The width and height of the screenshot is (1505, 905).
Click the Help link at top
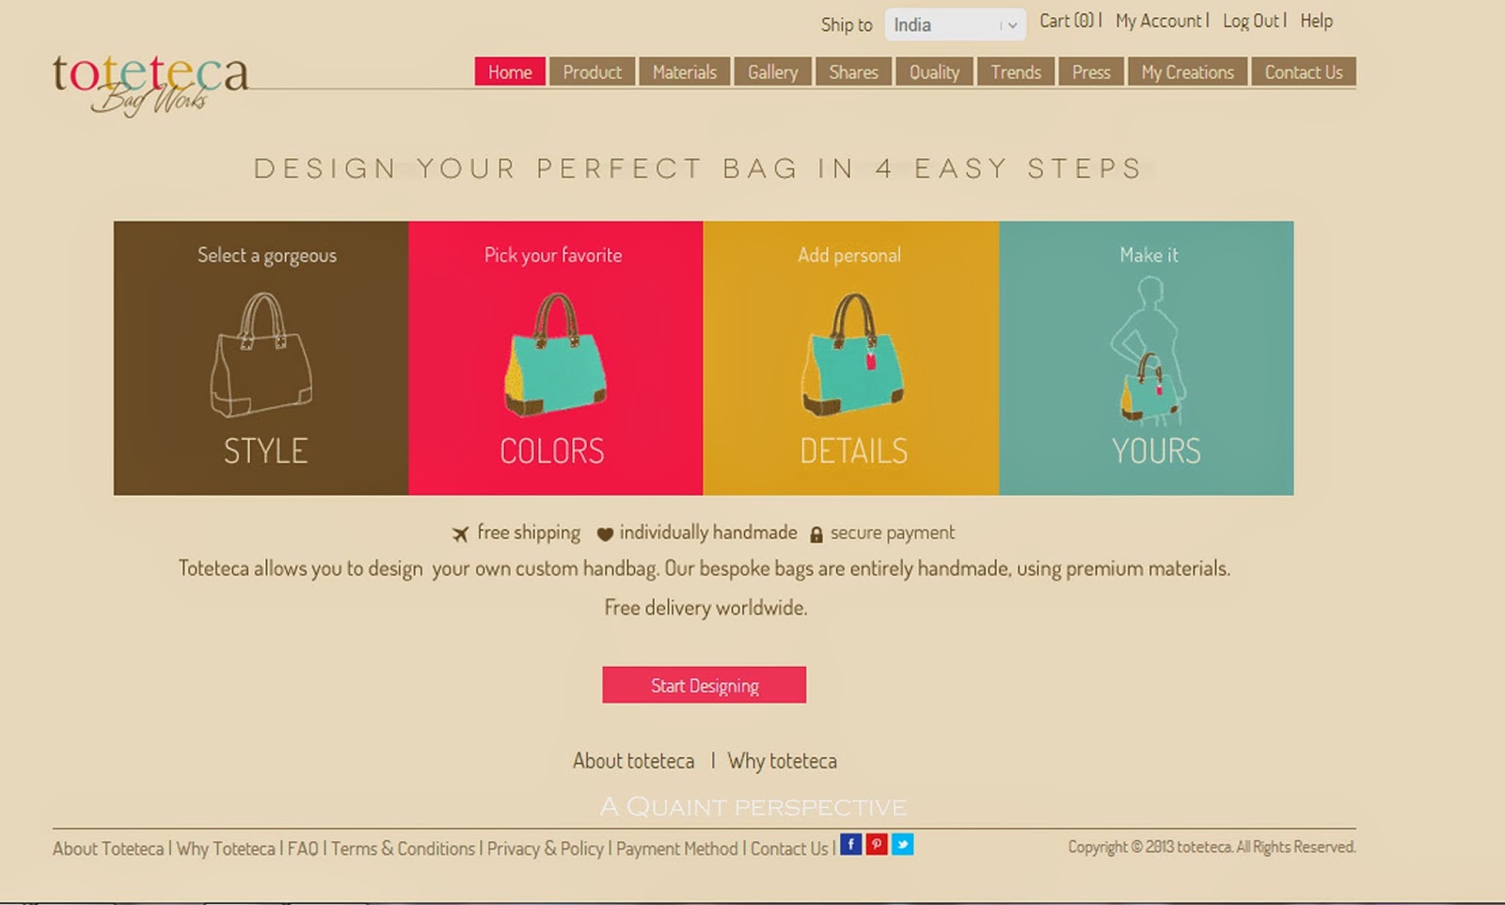tap(1317, 21)
